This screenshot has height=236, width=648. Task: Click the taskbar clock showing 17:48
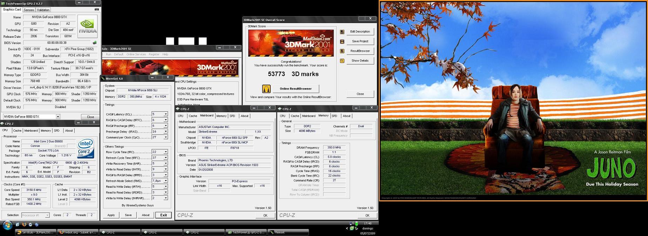point(367,223)
